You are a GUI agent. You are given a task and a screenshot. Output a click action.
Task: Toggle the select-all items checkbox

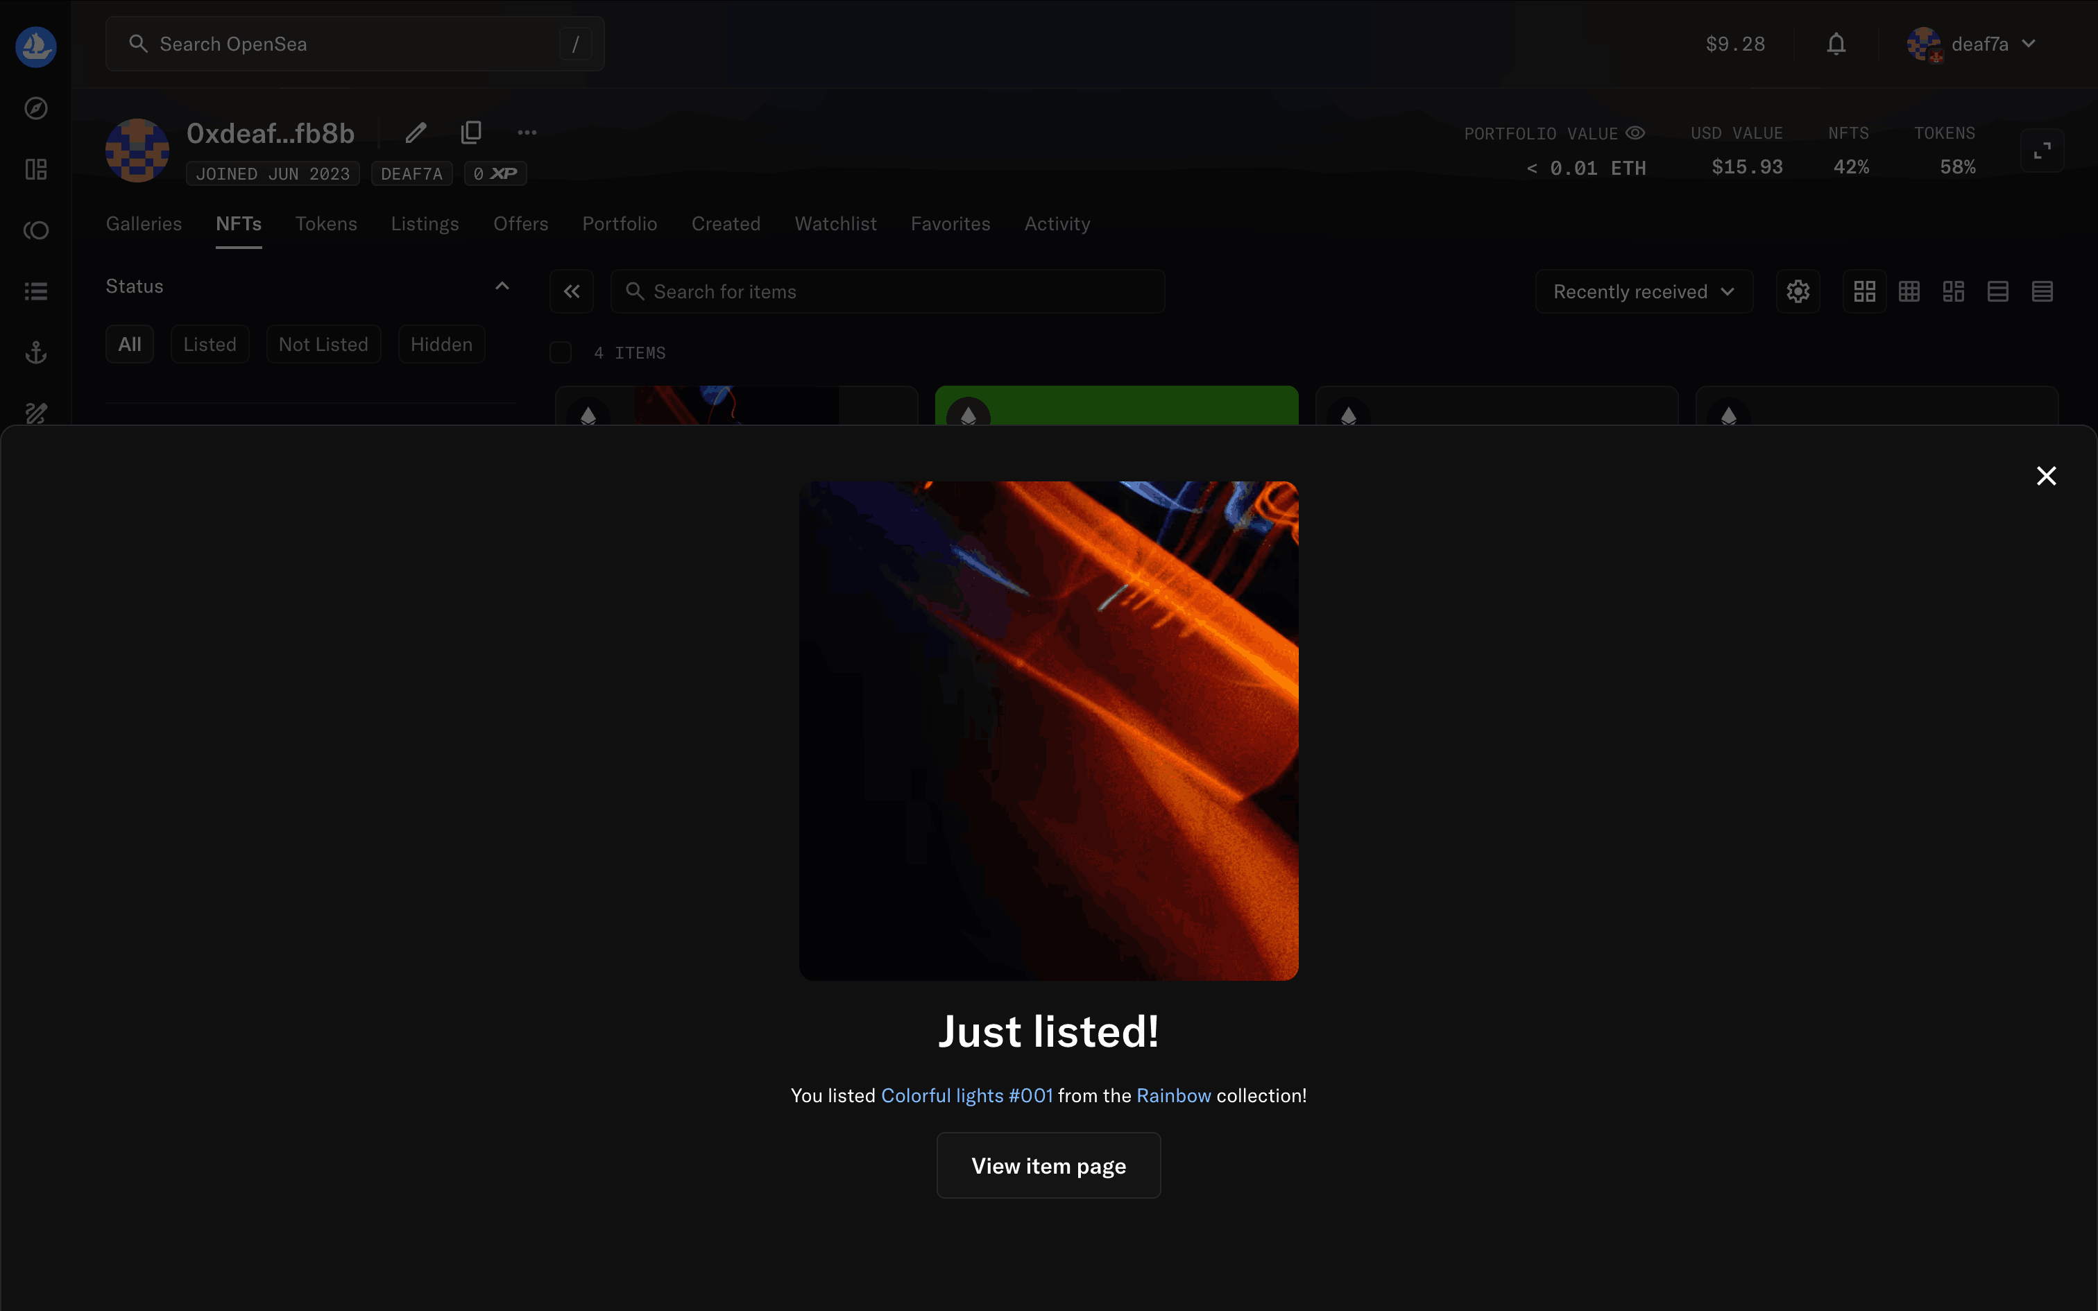561,353
